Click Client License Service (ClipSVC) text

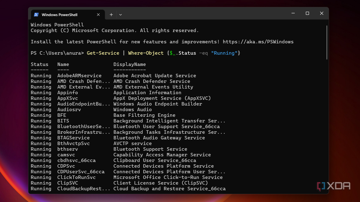160,183
